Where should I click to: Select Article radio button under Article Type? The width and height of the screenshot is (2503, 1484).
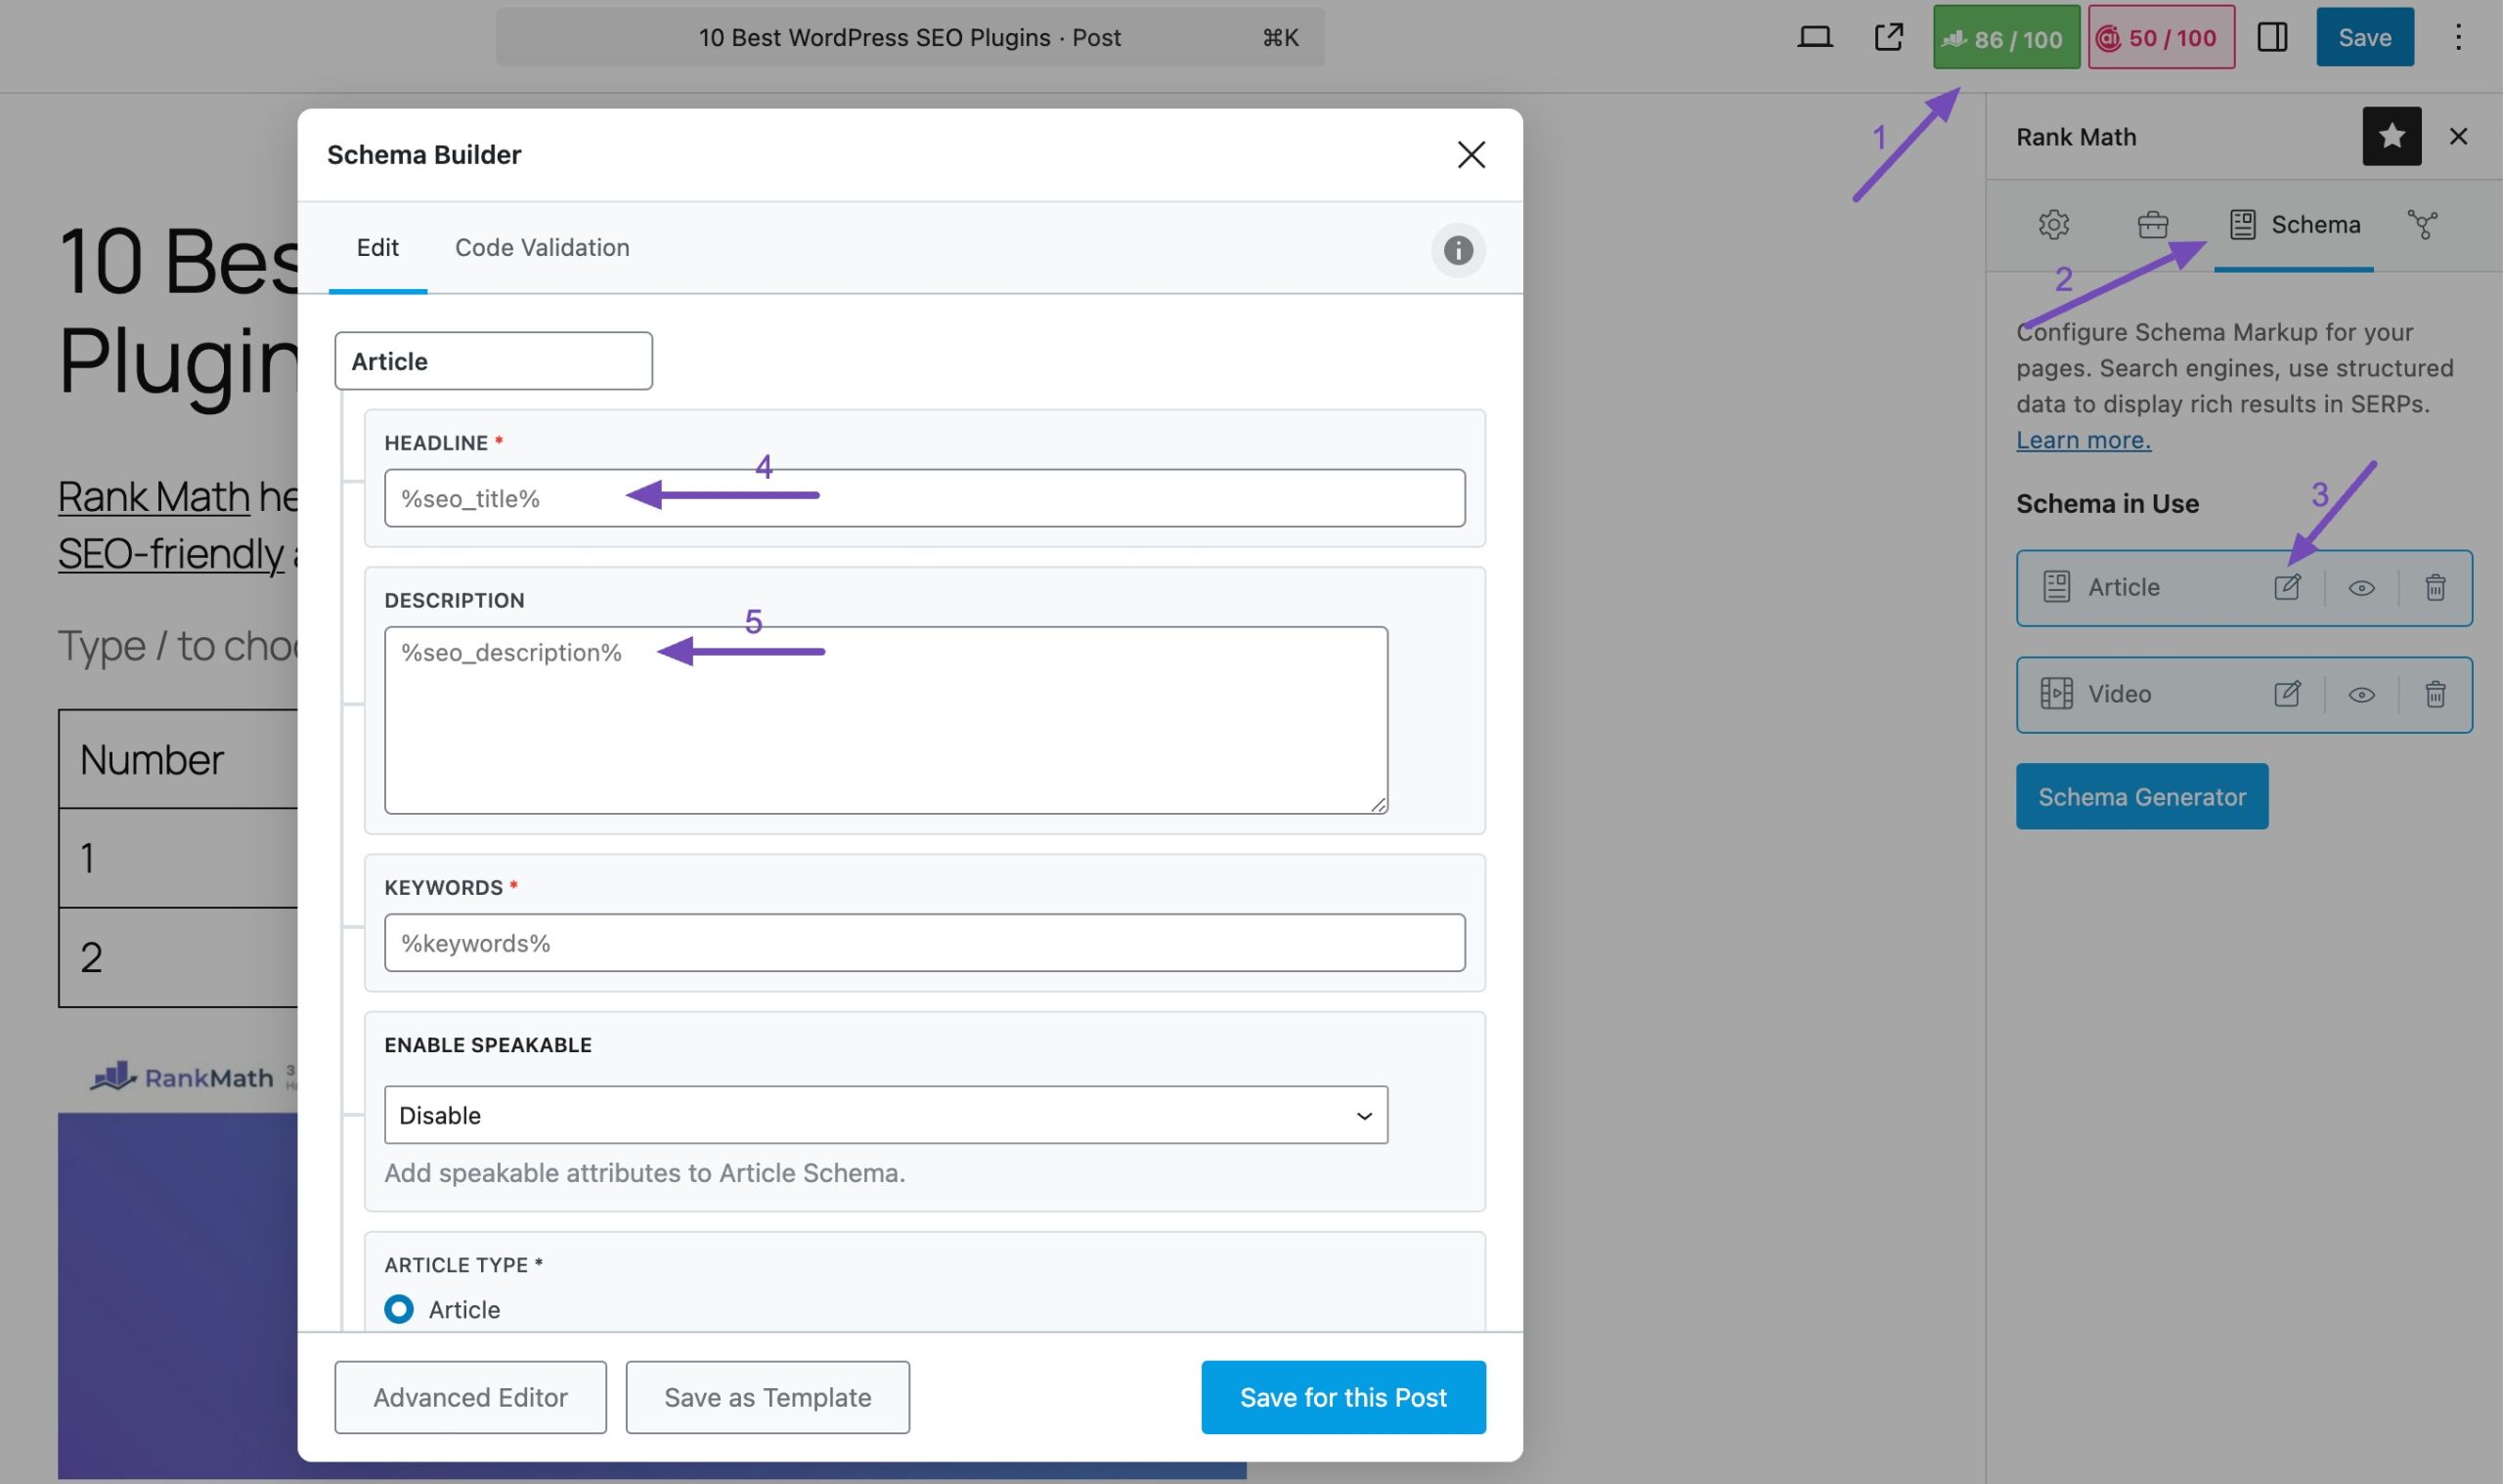[398, 1311]
